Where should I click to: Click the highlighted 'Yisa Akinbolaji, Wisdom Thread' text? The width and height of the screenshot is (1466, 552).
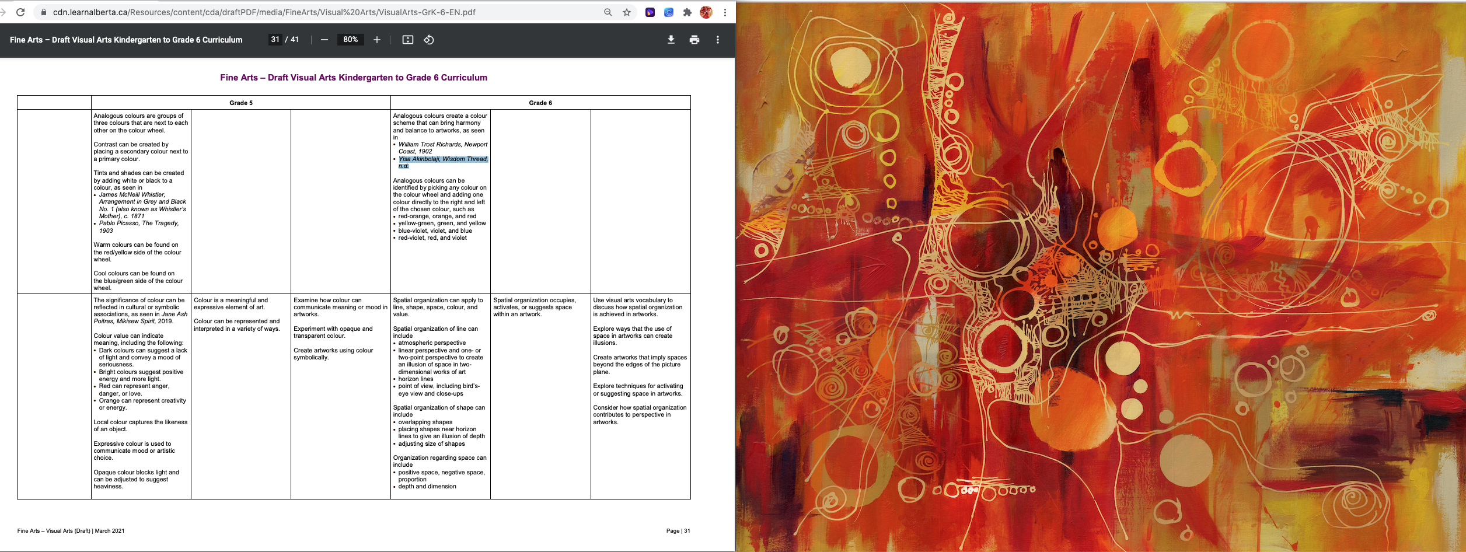tap(443, 159)
